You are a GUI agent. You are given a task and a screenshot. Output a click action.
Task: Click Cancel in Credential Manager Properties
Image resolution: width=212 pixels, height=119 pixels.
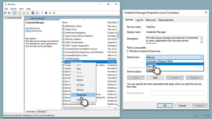click(182, 105)
